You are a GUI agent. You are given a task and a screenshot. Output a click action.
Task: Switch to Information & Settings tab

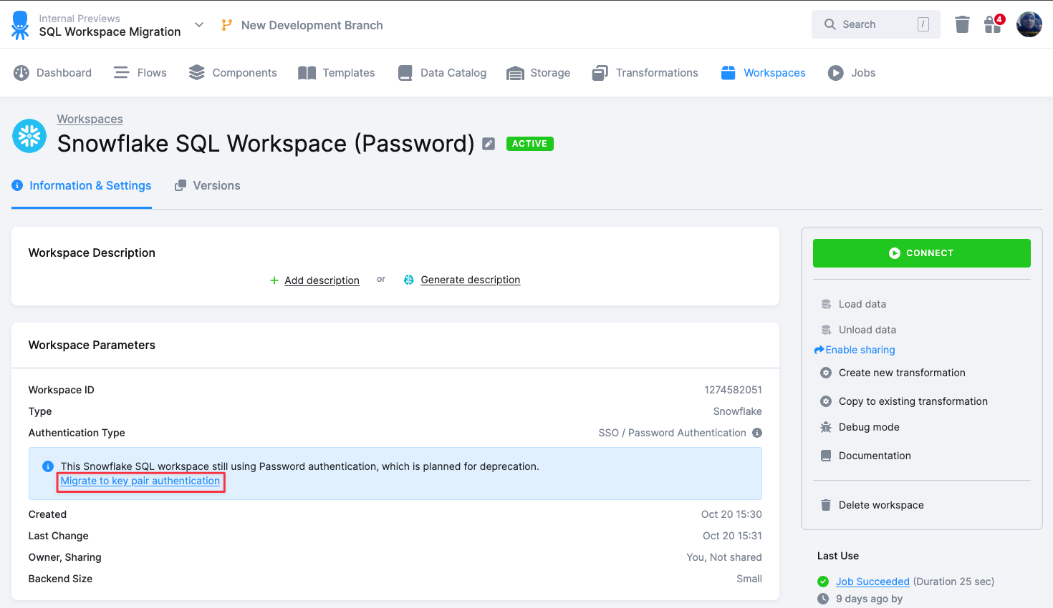(x=82, y=186)
